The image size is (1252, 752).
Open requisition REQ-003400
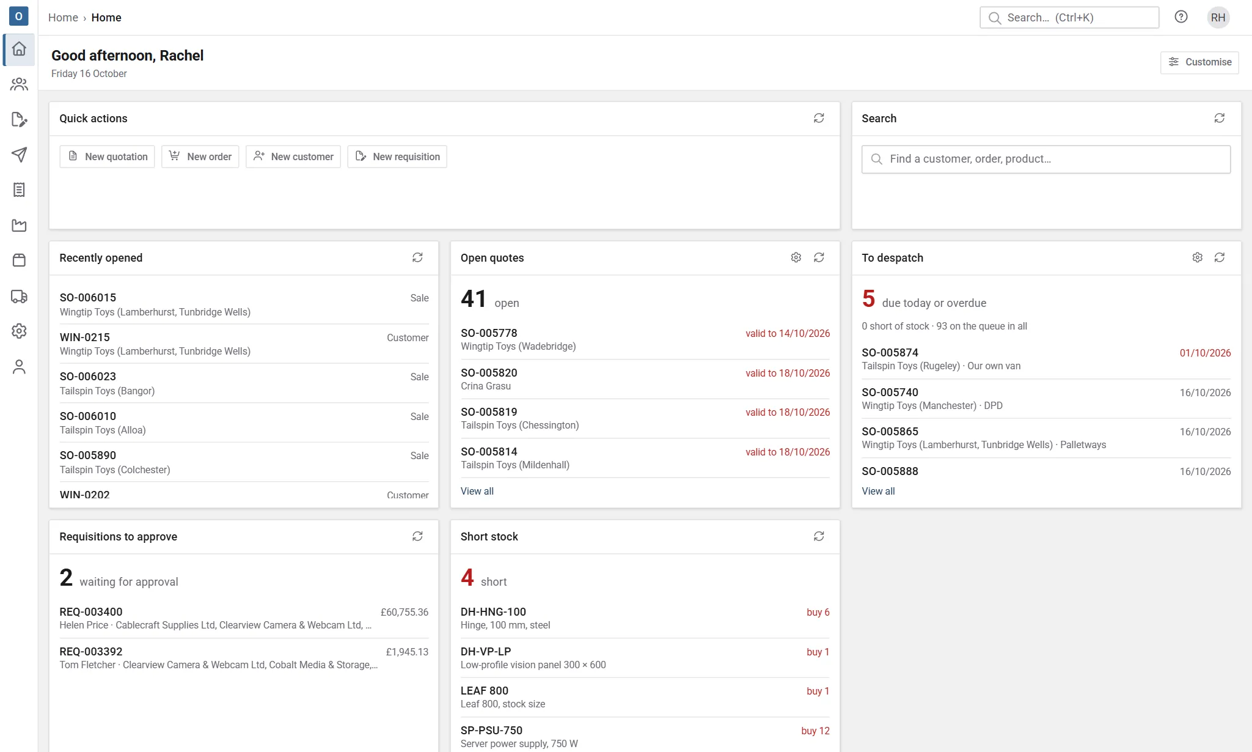click(x=244, y=618)
